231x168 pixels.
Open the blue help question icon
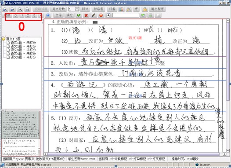tap(48, 15)
